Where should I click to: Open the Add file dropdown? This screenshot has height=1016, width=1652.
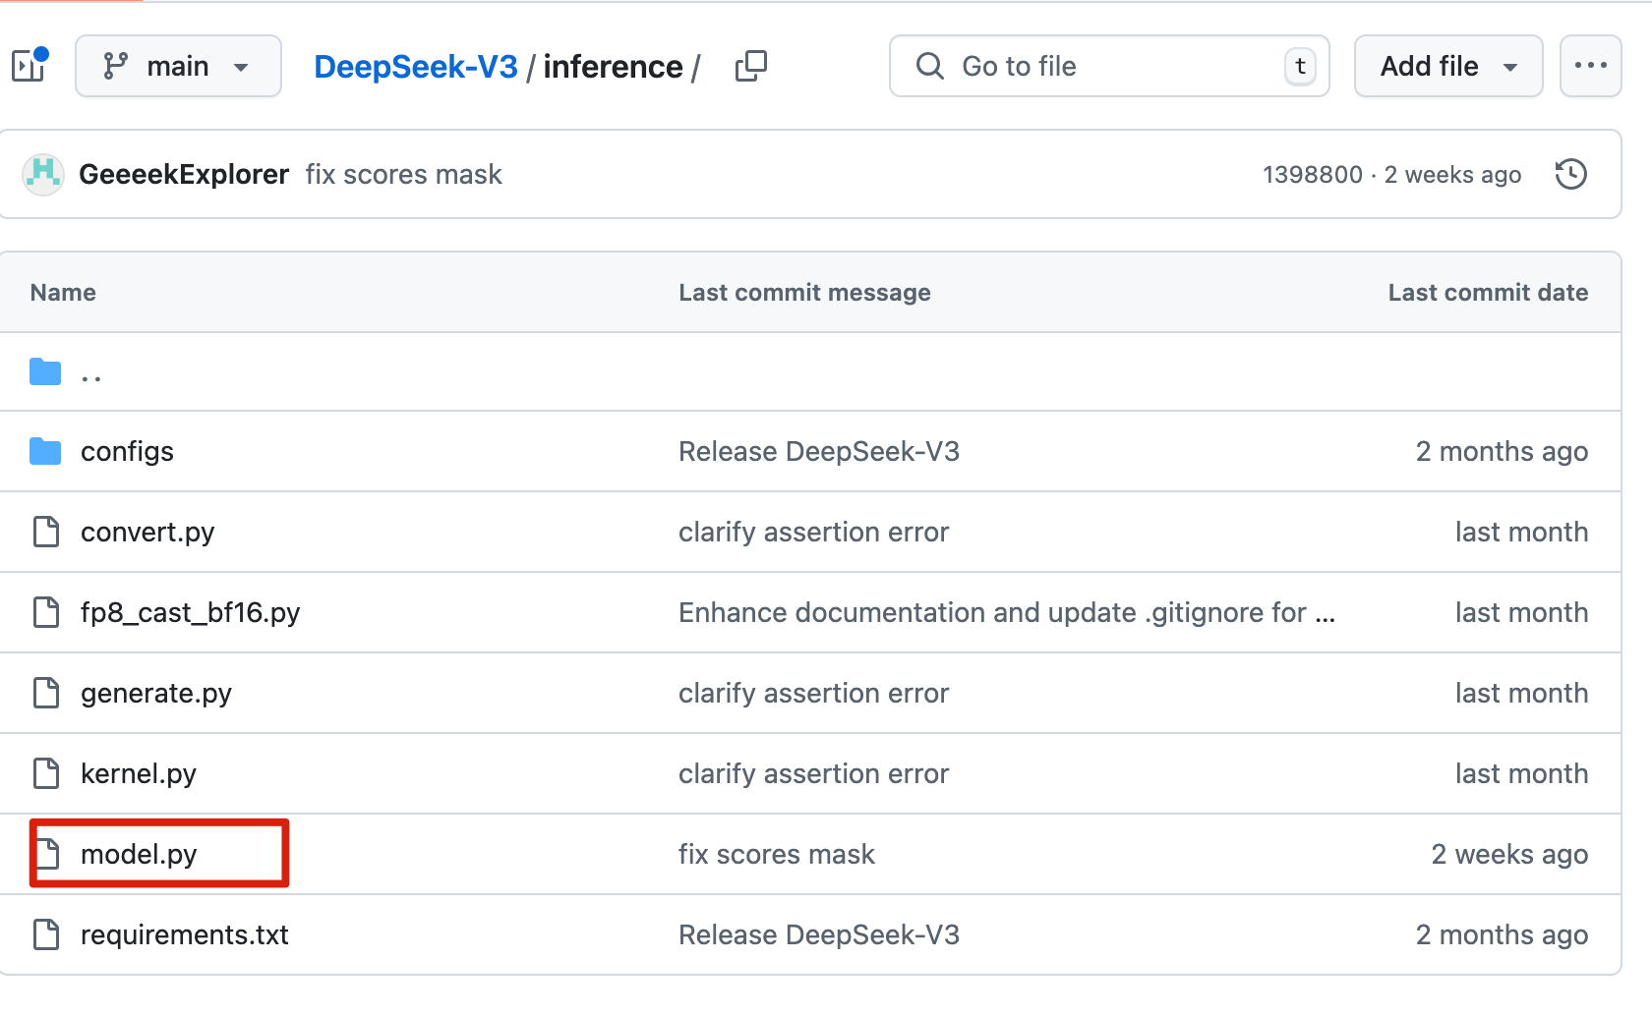click(x=1448, y=66)
